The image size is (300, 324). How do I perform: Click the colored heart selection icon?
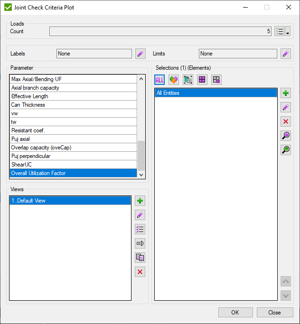pyautogui.click(x=174, y=80)
